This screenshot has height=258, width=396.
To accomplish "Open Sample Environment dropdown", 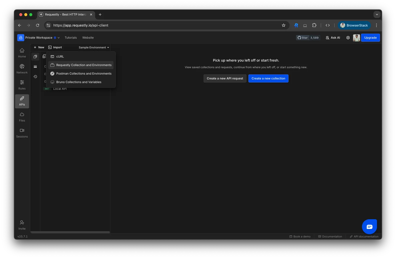I will pos(94,48).
